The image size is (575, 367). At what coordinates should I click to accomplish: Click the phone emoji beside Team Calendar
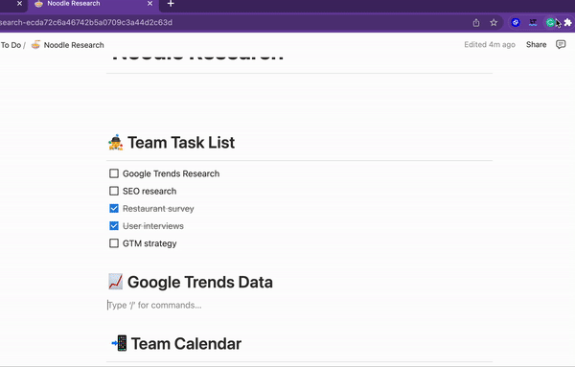pos(119,344)
